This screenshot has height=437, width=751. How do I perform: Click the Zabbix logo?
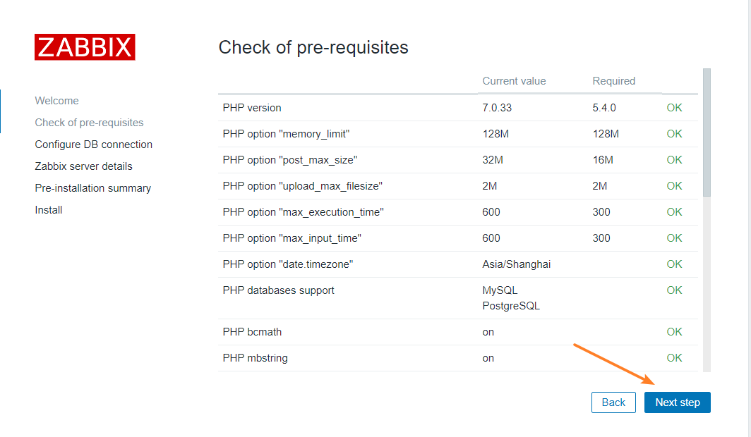point(85,47)
